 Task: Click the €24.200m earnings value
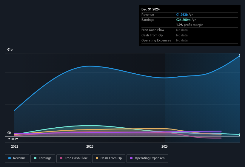tap(183, 20)
